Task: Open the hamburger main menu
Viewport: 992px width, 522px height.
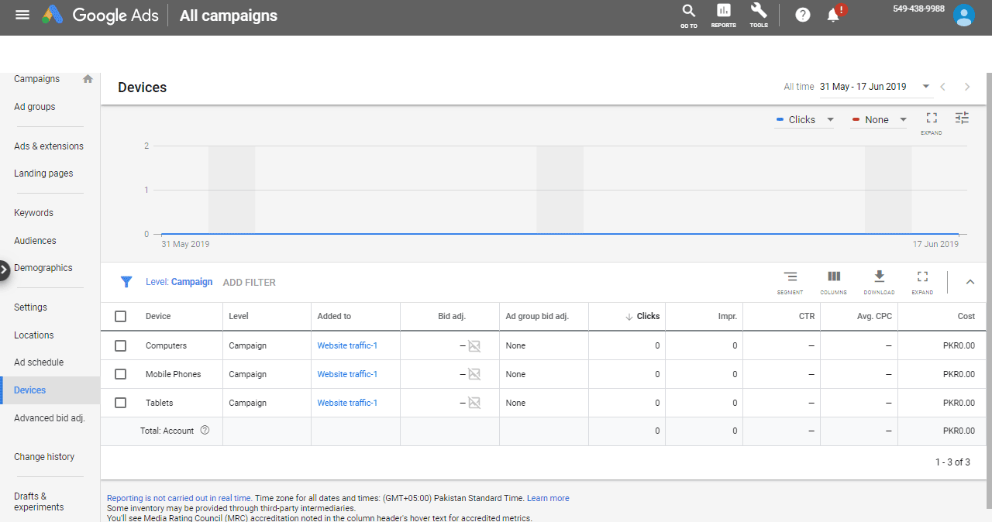Action: coord(22,15)
